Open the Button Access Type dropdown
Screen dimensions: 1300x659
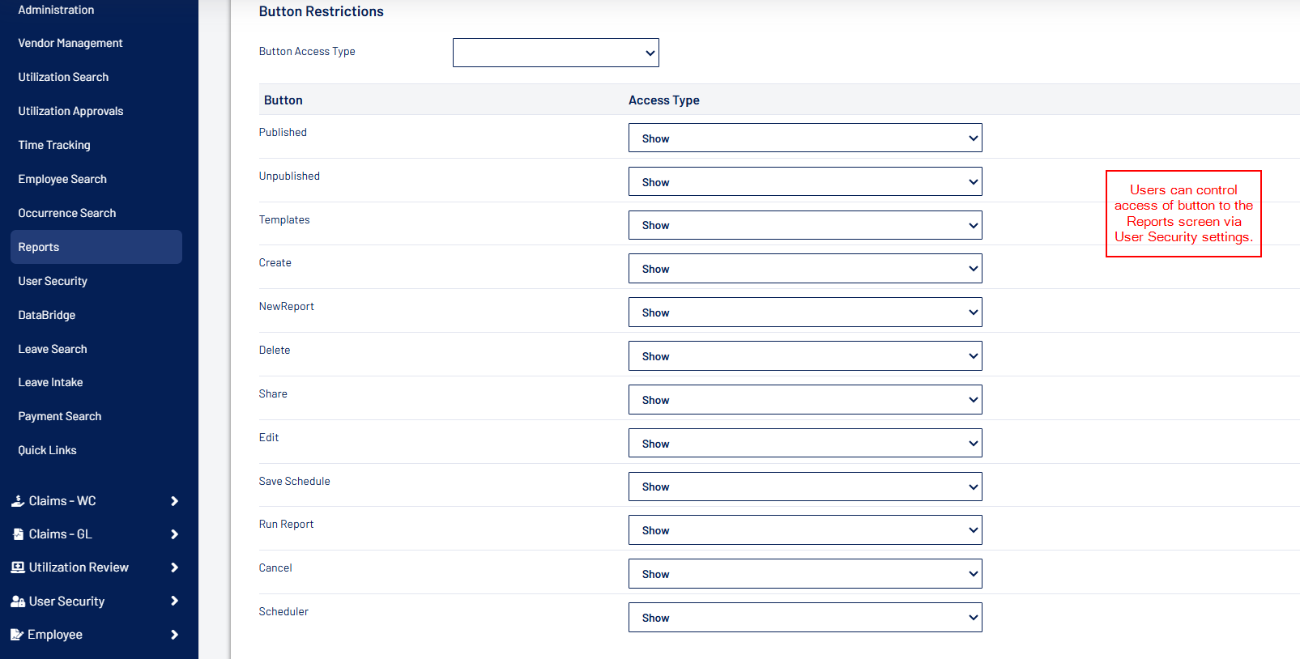click(556, 53)
